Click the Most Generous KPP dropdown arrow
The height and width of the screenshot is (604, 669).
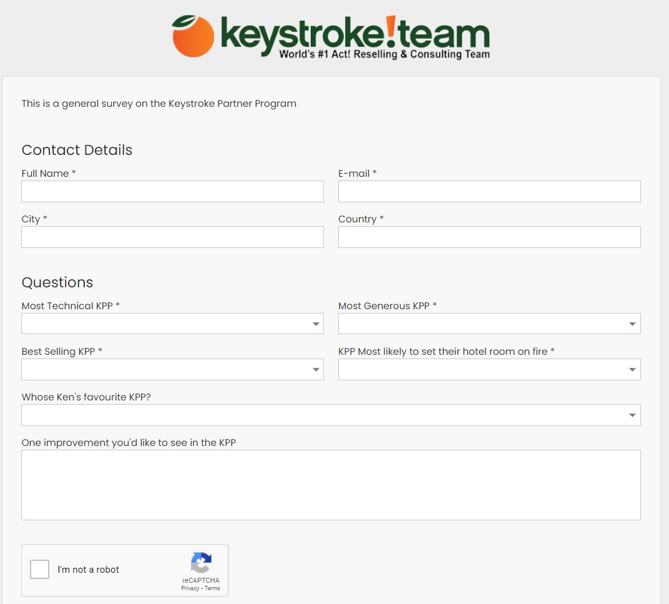coord(632,324)
